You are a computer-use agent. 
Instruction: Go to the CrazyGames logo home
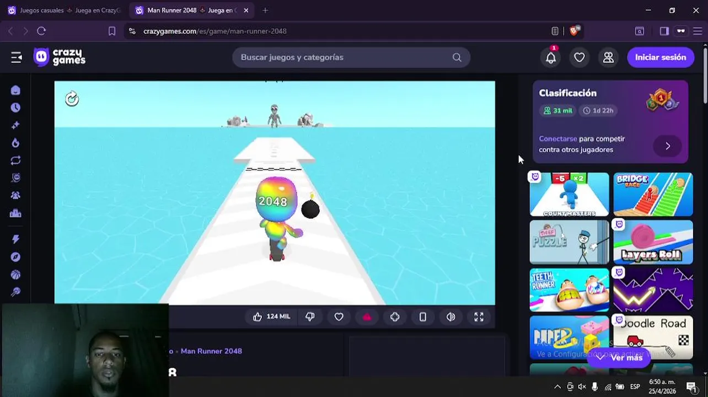60,57
